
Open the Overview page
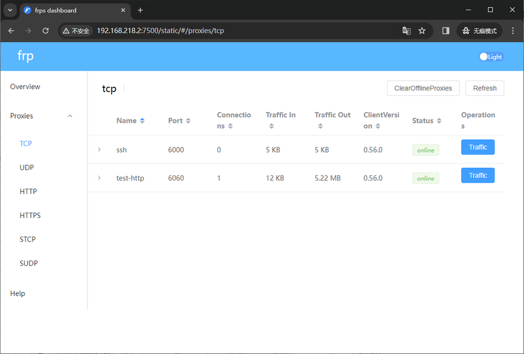coord(25,87)
